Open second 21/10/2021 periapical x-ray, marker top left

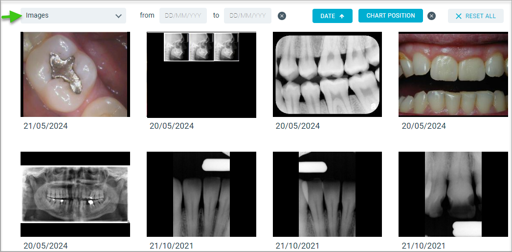(x=327, y=194)
